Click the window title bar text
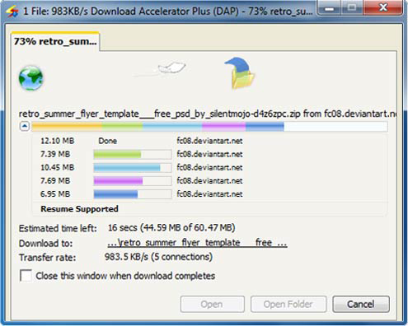Screen dimensions: 408x326 [167, 12]
